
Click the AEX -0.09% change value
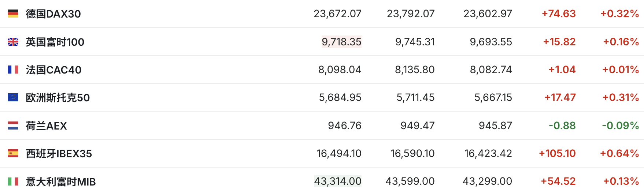620,126
